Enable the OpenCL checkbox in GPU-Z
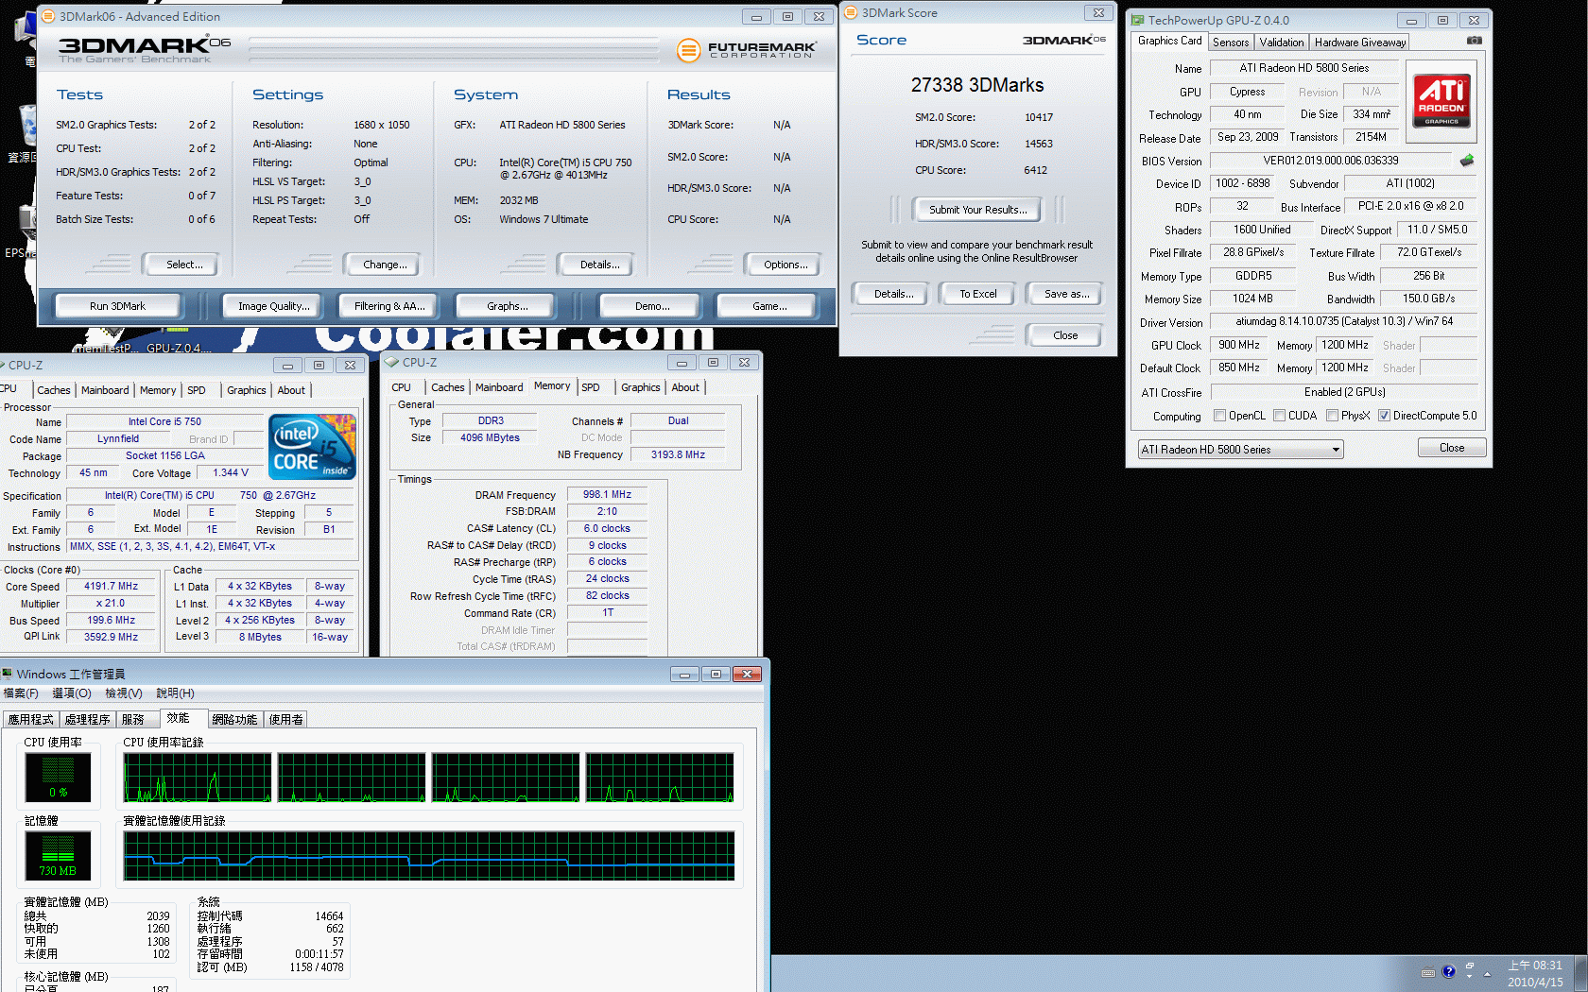Screen dimensions: 1588x992 pos(1219,416)
